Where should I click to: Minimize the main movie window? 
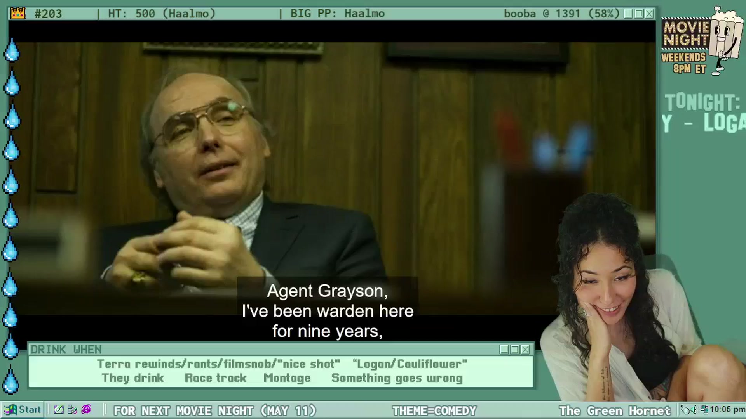[628, 14]
